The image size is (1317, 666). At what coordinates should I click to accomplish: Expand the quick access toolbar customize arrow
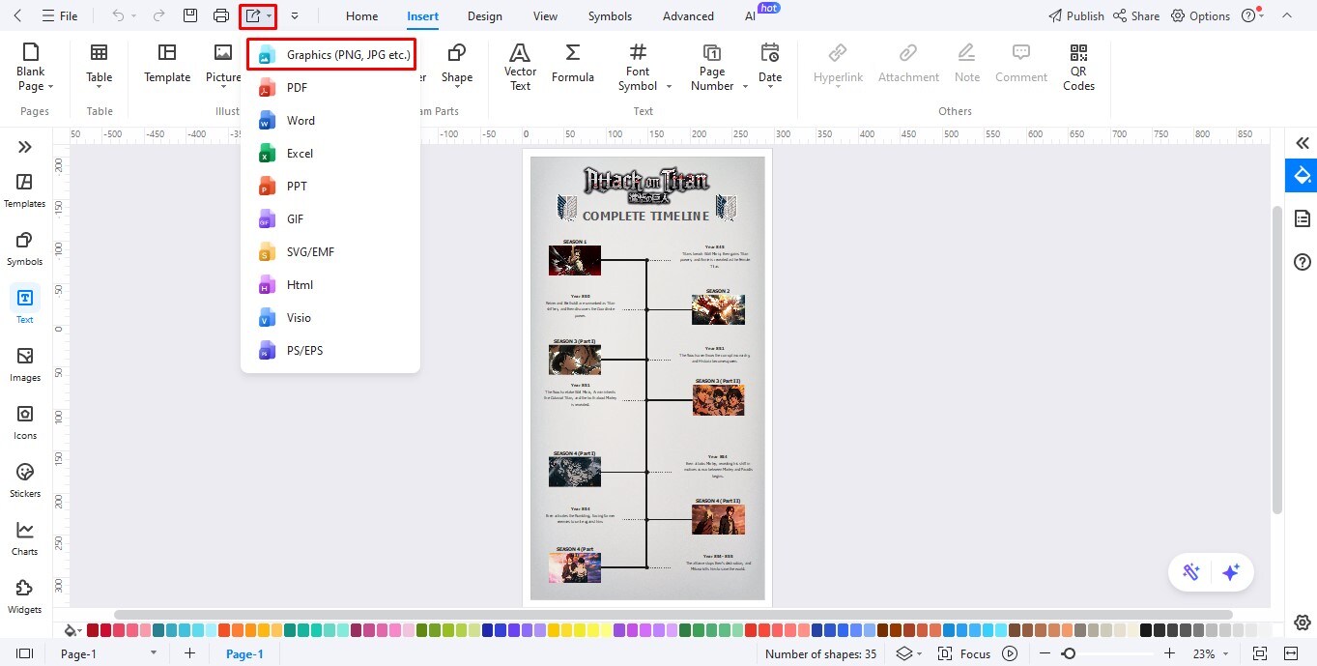294,15
